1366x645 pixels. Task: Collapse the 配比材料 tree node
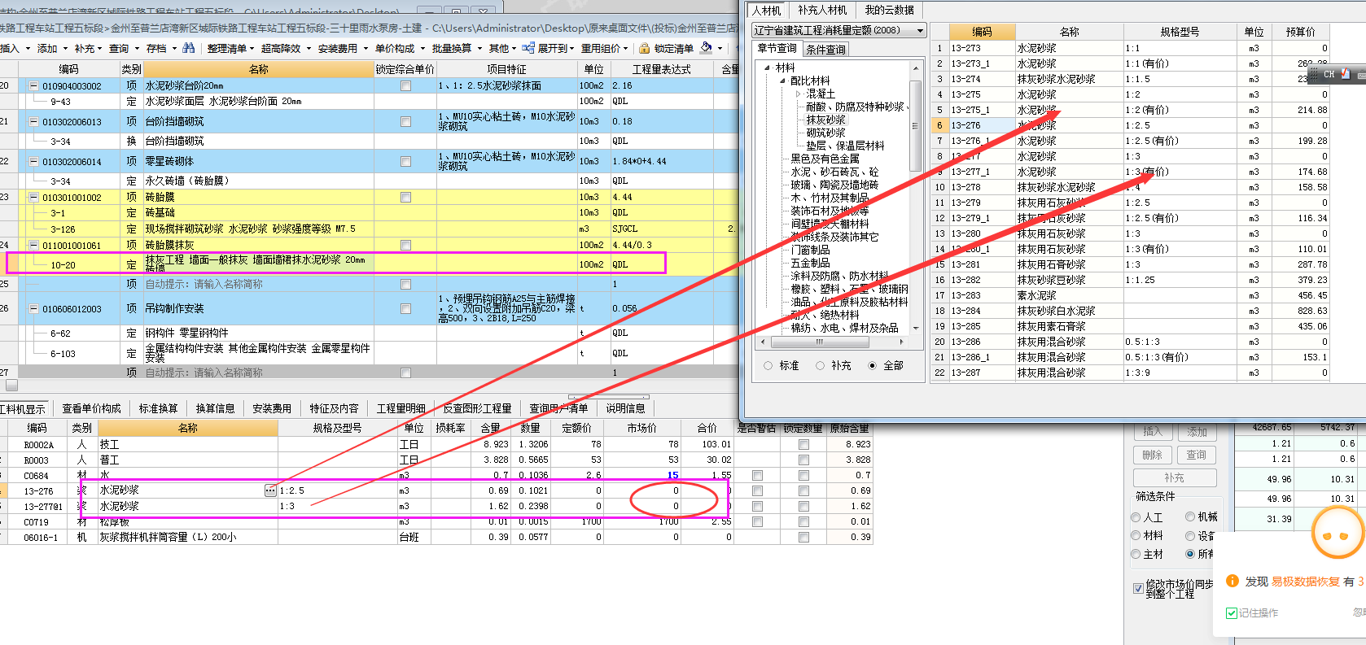[x=783, y=81]
